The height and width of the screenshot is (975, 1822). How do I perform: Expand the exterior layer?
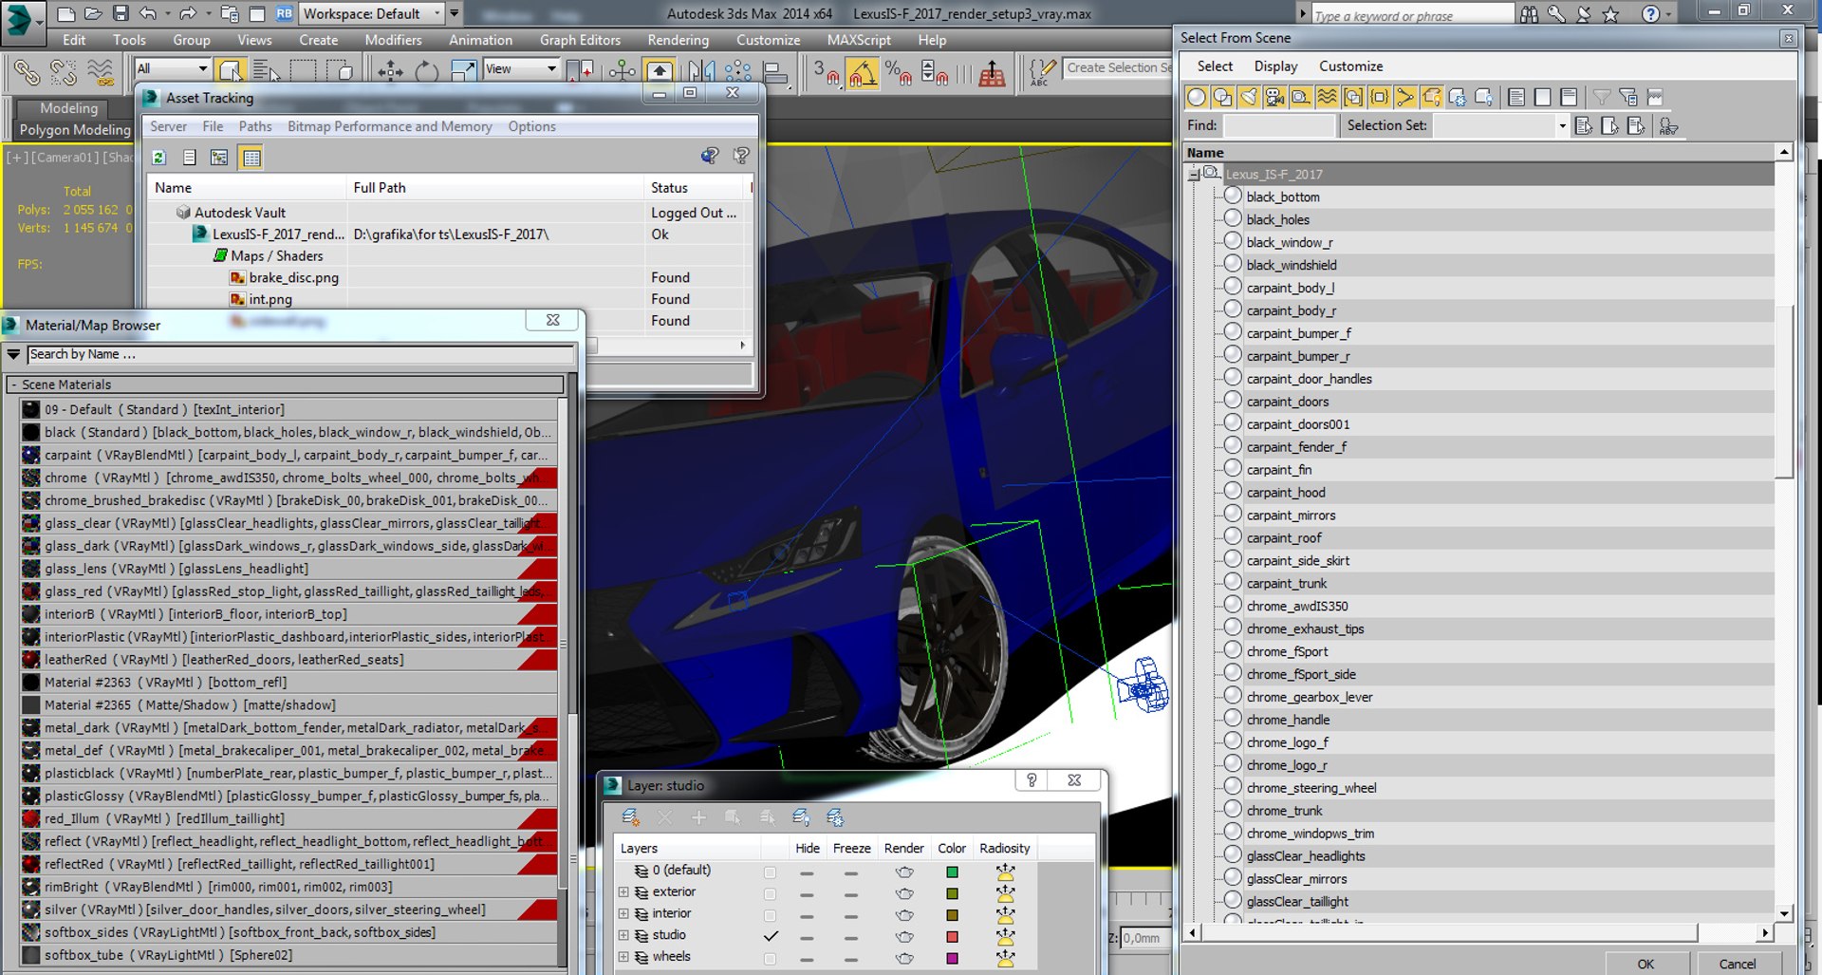(623, 891)
